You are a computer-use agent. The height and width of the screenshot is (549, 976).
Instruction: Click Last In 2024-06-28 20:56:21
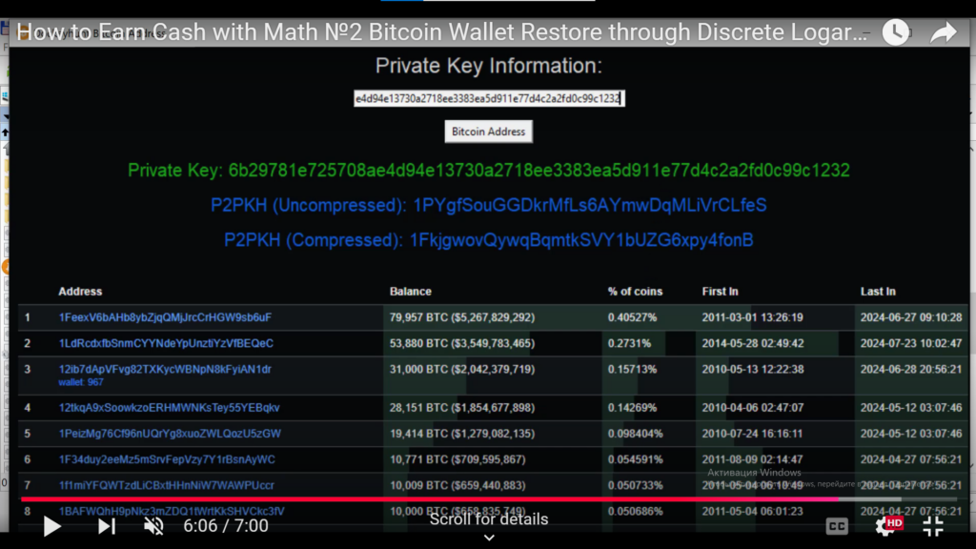click(x=911, y=369)
